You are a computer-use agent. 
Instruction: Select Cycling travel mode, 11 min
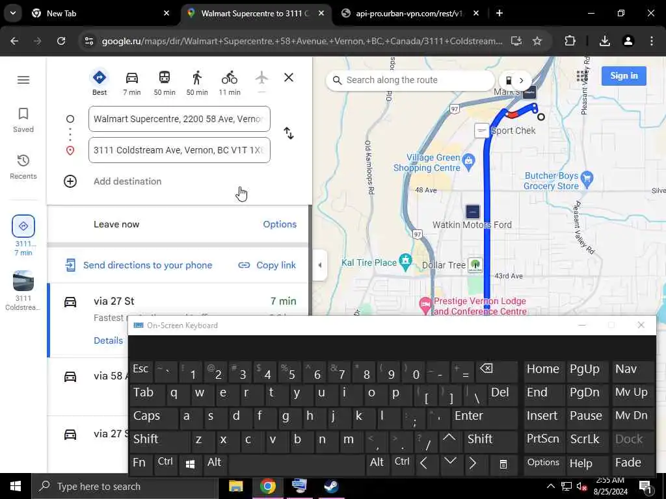pos(230,83)
